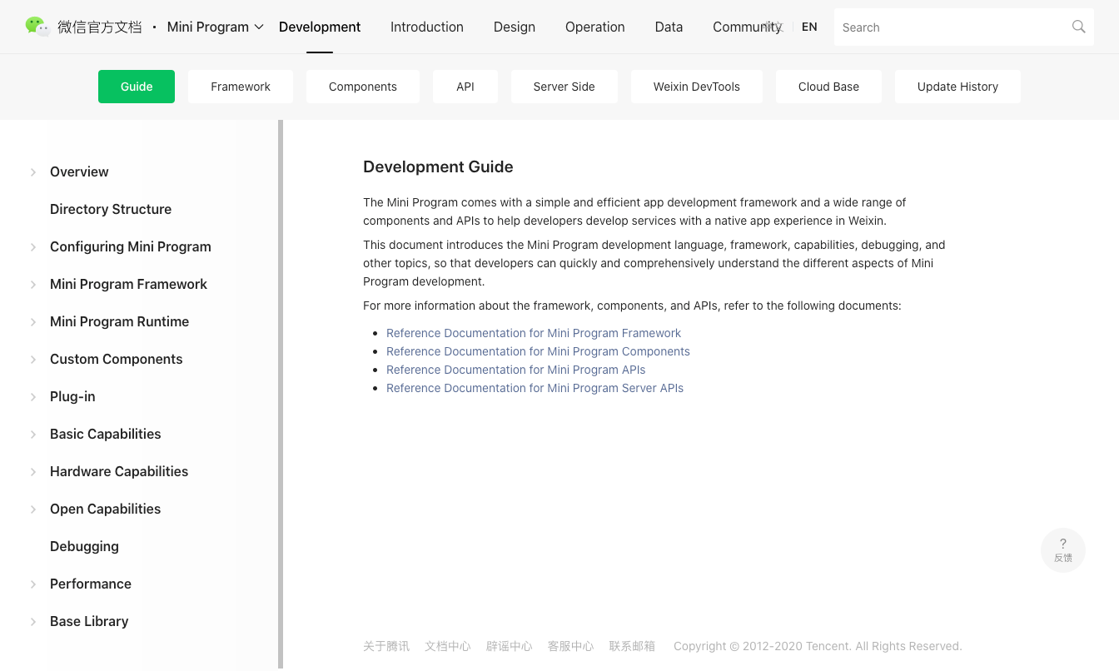Follow the Mini Program Server APIs link

pos(535,388)
